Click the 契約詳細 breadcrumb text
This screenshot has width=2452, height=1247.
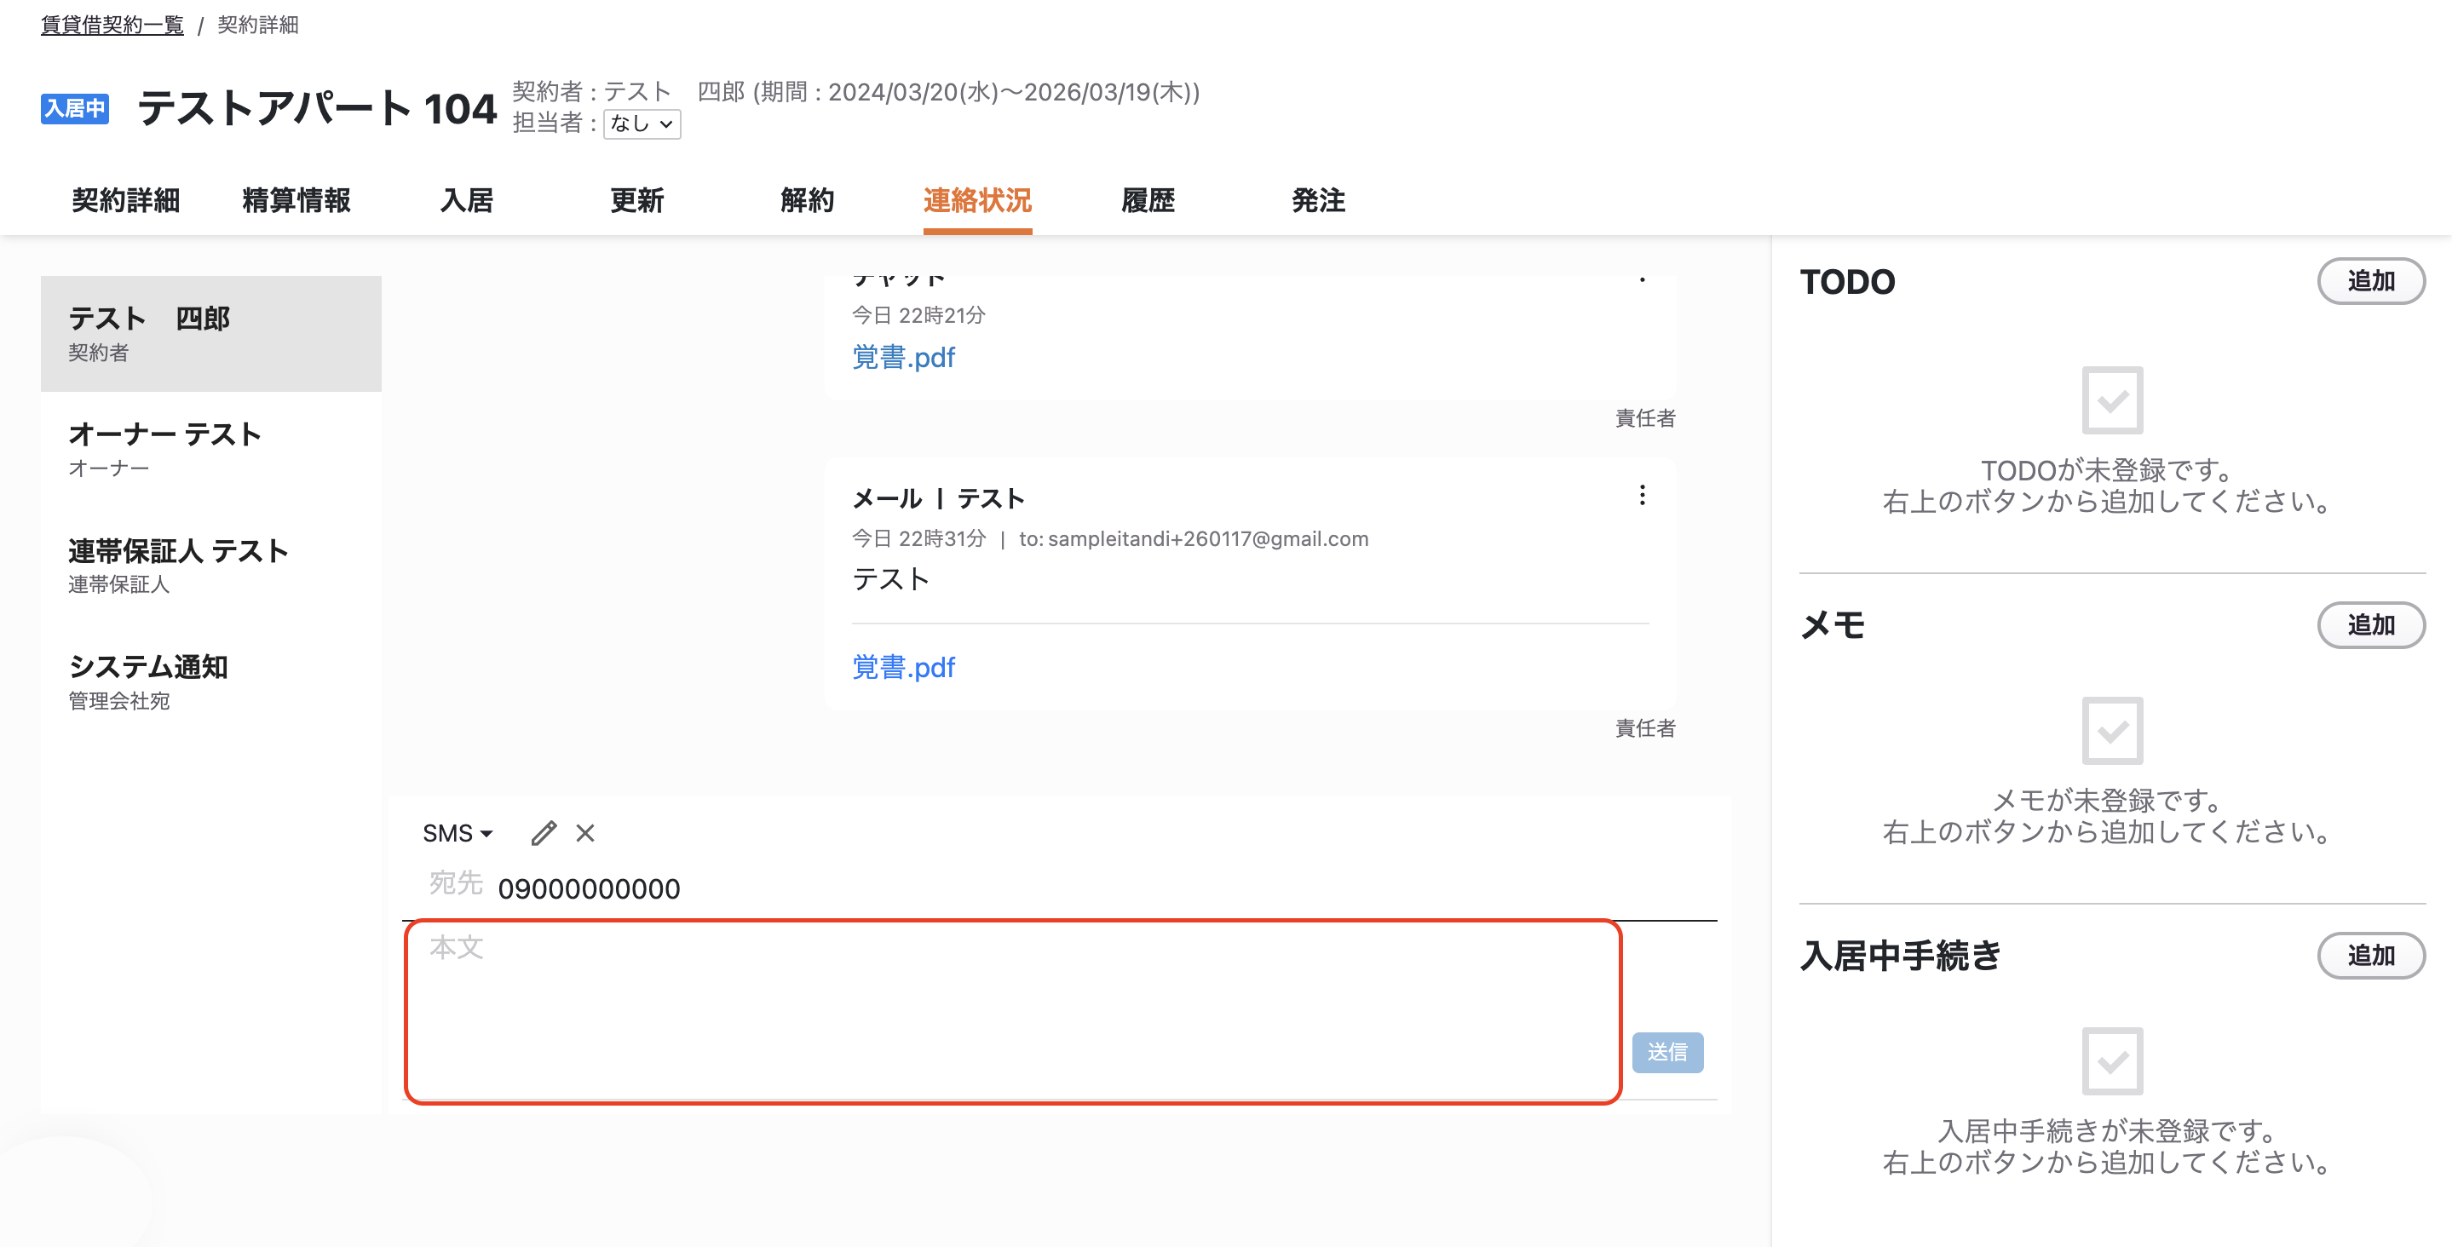click(258, 25)
